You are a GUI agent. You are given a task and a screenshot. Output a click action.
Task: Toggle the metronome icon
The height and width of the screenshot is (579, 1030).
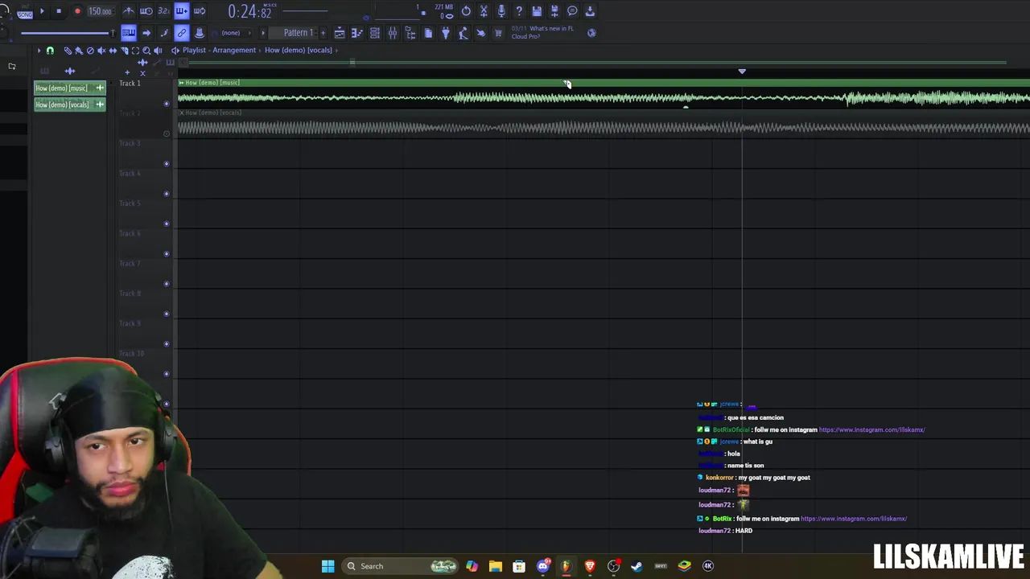click(129, 11)
